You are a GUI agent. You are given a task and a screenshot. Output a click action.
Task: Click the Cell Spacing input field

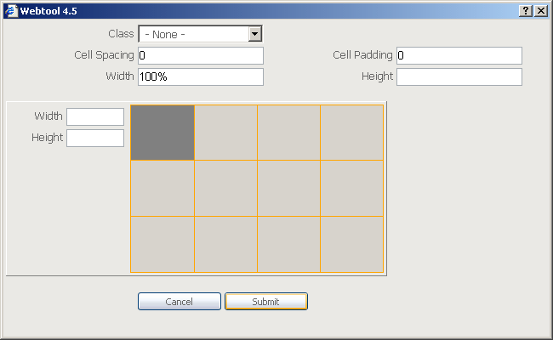click(x=200, y=55)
